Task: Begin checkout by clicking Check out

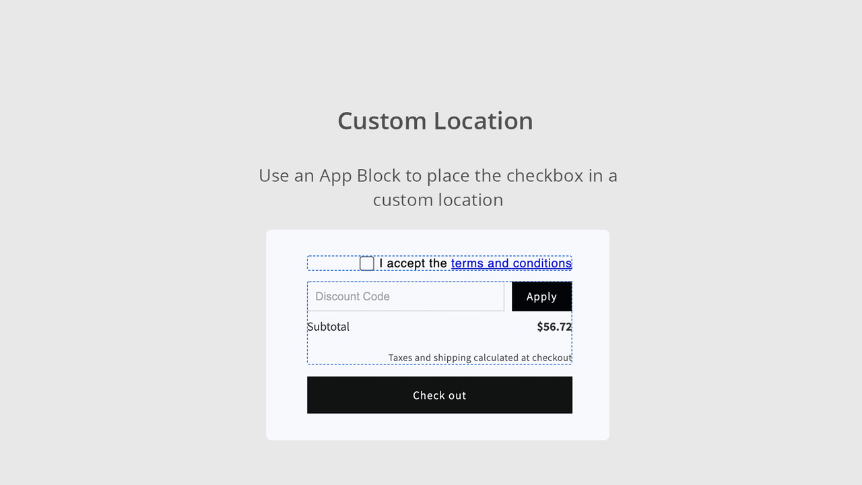Action: (439, 395)
